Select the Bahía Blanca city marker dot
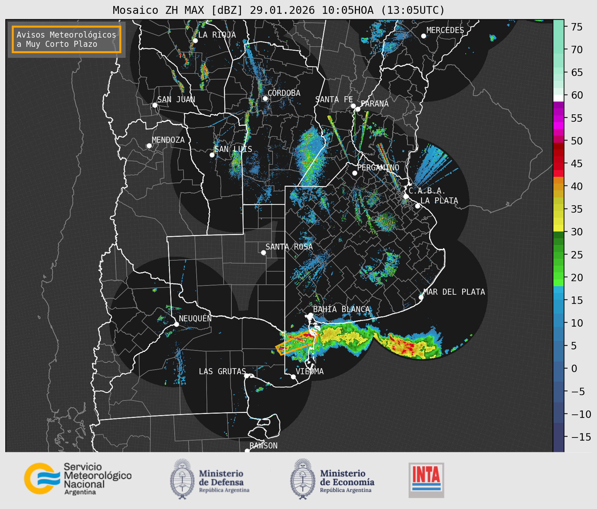The height and width of the screenshot is (509, 597). pyautogui.click(x=310, y=315)
